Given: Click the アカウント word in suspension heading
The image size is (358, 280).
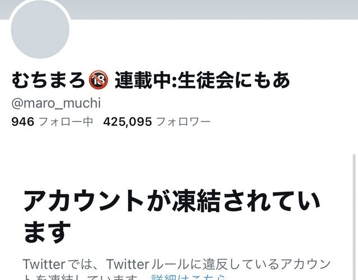Looking at the screenshot, I should tap(83, 201).
